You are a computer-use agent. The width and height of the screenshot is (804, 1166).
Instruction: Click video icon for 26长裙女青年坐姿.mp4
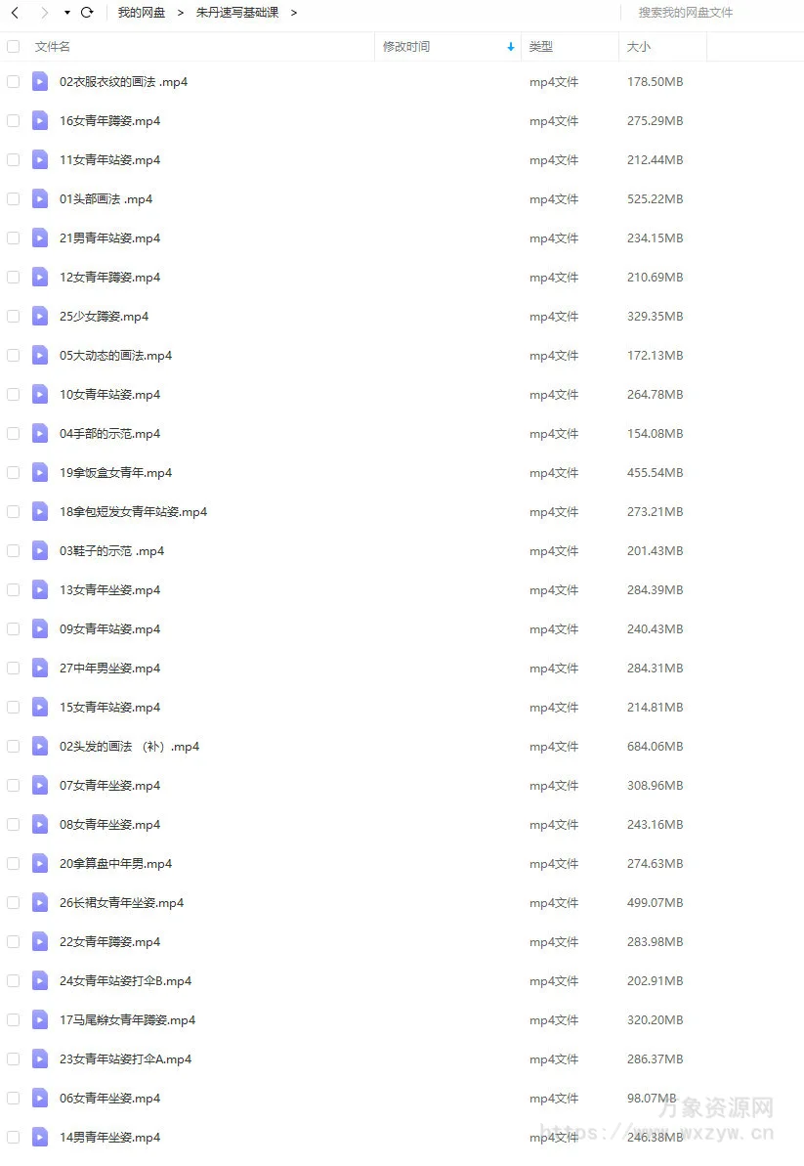click(40, 902)
